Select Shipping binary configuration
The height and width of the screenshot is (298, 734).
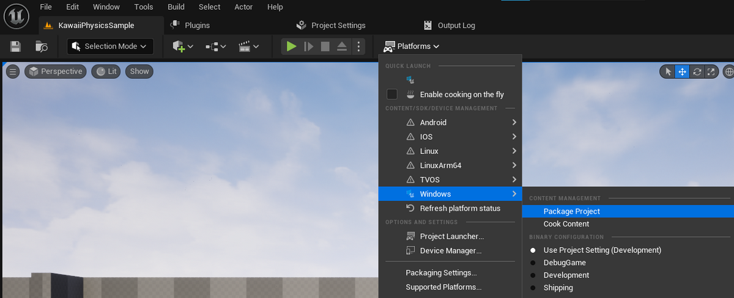click(558, 288)
